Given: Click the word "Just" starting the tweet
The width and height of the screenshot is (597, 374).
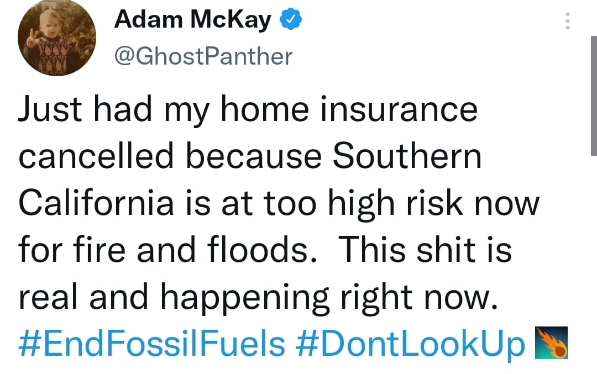Looking at the screenshot, I should (x=50, y=110).
